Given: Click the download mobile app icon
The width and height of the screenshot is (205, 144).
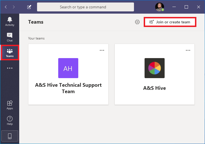Looking at the screenshot, I should (x=10, y=136).
